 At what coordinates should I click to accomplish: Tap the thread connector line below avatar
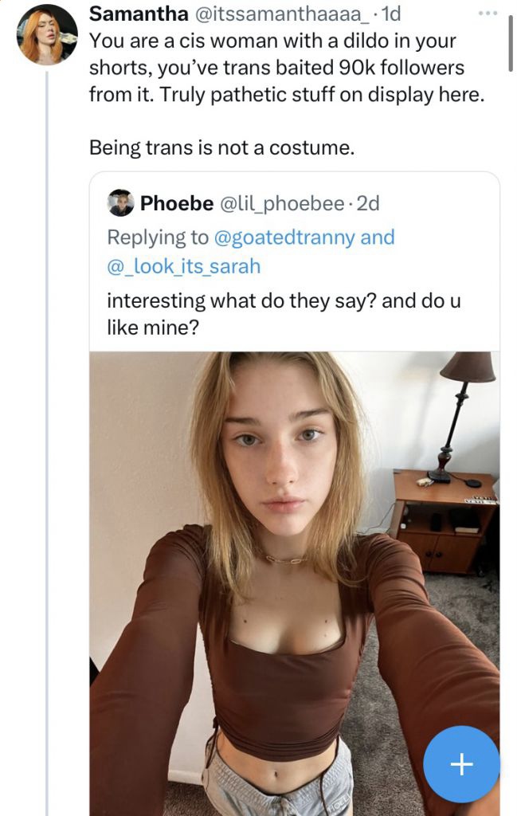(x=47, y=398)
